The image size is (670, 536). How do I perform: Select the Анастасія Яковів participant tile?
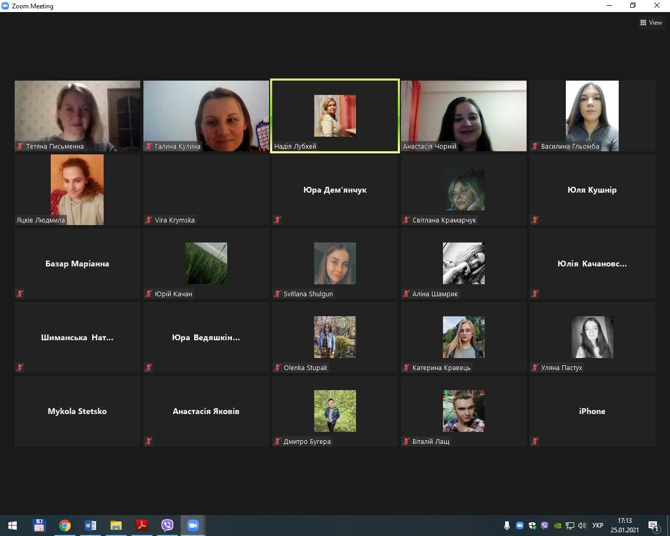(x=206, y=411)
